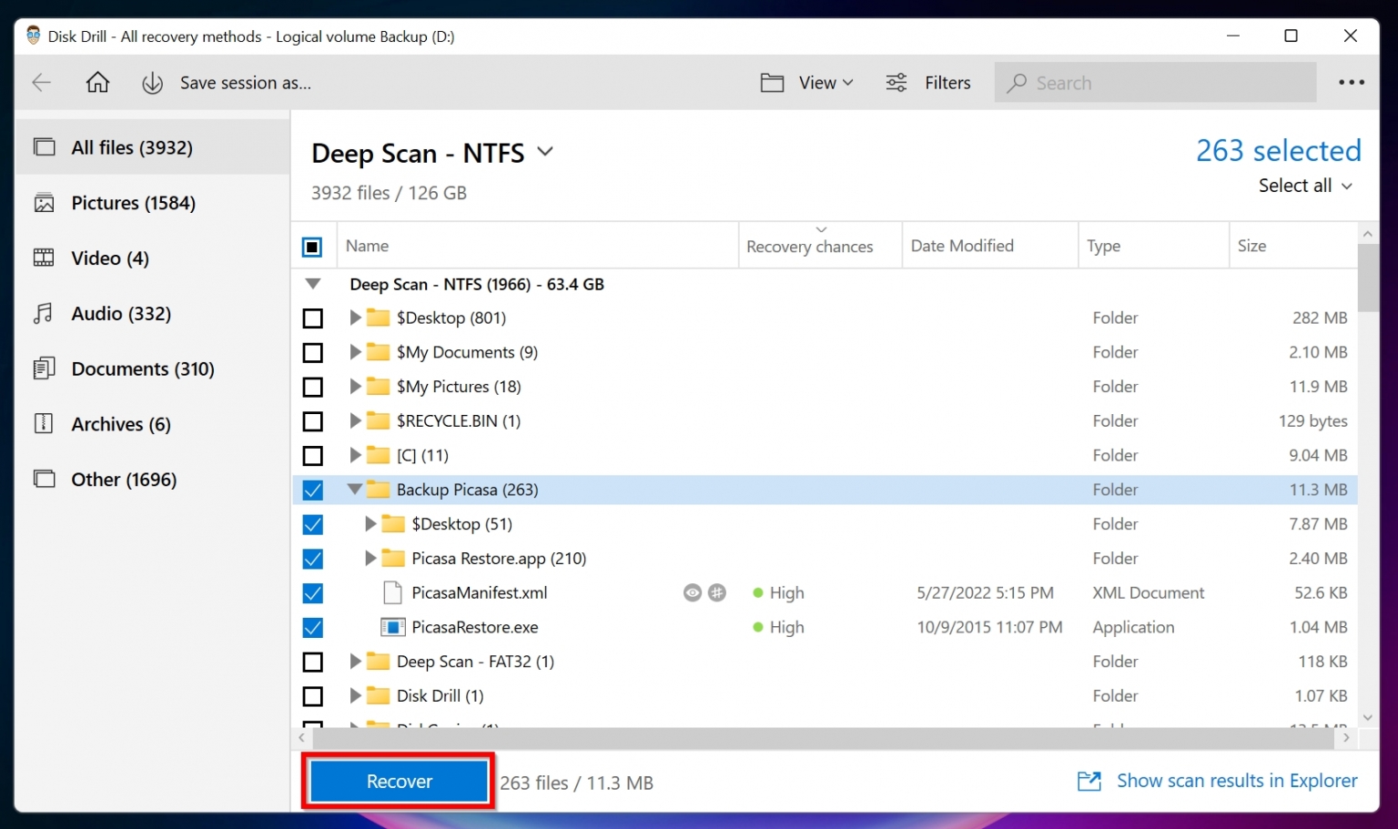The height and width of the screenshot is (829, 1398).
Task: Open the more options ellipsis menu
Action: [1352, 82]
